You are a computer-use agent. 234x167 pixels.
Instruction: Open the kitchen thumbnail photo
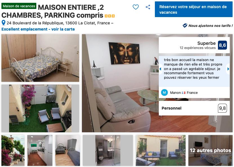coord(40,150)
